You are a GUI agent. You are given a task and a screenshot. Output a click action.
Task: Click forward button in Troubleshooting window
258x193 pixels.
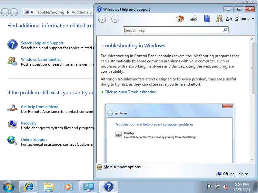[14, 12]
